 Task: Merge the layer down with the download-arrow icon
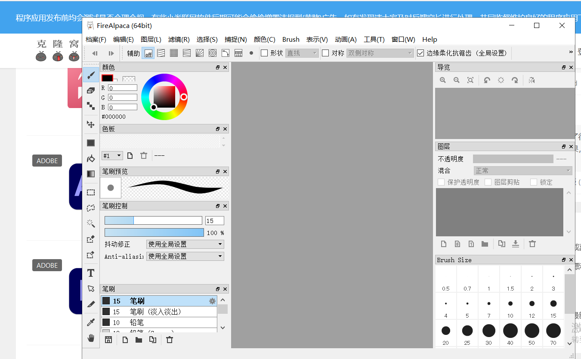(516, 244)
